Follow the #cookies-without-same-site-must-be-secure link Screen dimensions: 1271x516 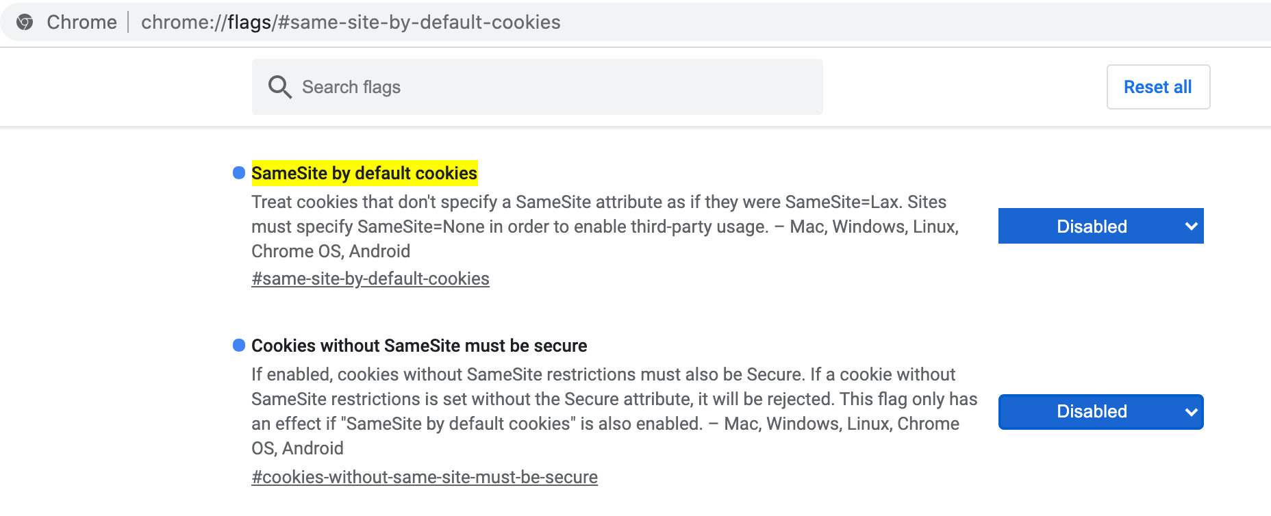[x=424, y=477]
